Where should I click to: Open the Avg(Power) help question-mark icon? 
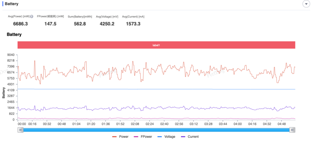tap(32, 17)
